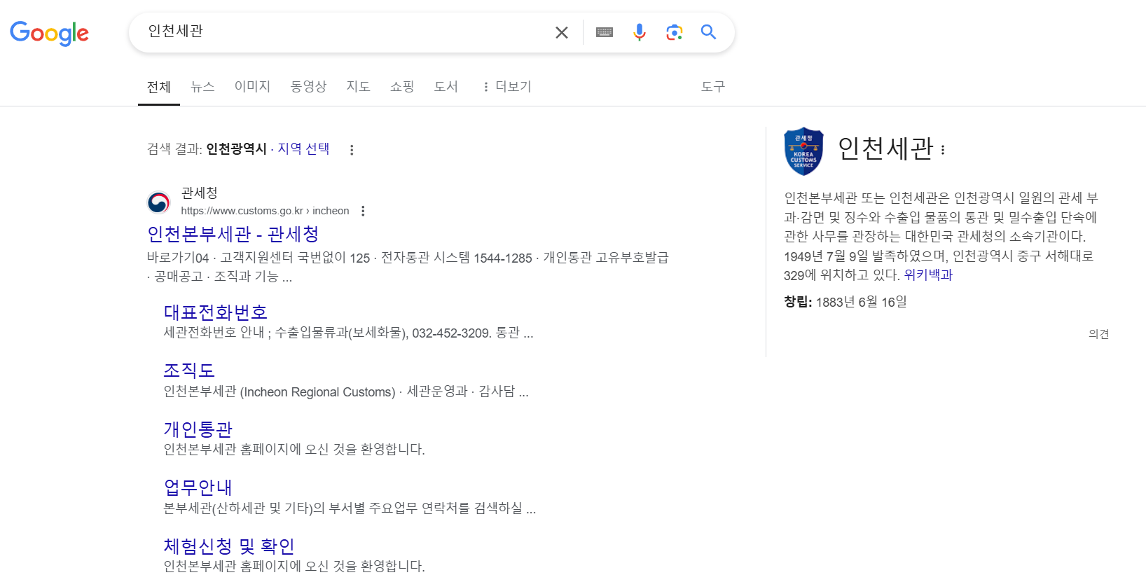Image resolution: width=1146 pixels, height=582 pixels.
Task: Open the 개인통관 sitelink
Action: tap(198, 429)
